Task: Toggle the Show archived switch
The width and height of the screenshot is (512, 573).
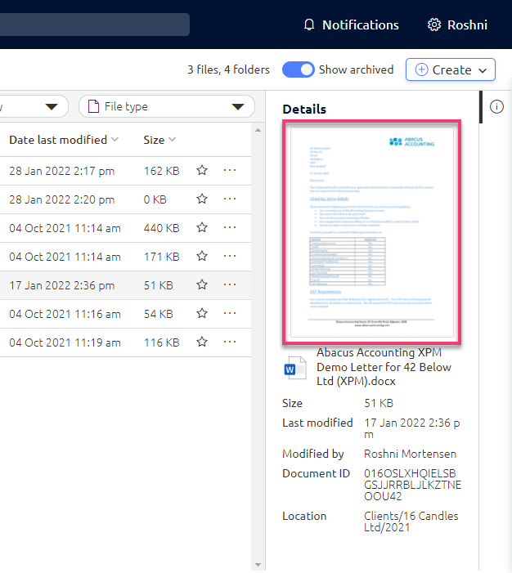Action: click(299, 69)
